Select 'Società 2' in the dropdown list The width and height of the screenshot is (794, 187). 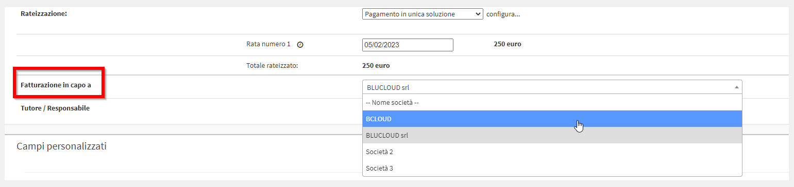(x=552, y=152)
